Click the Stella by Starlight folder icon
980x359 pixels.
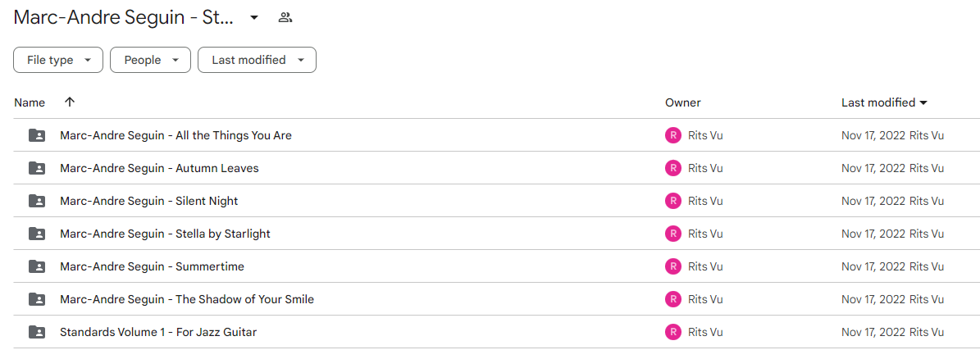(38, 234)
